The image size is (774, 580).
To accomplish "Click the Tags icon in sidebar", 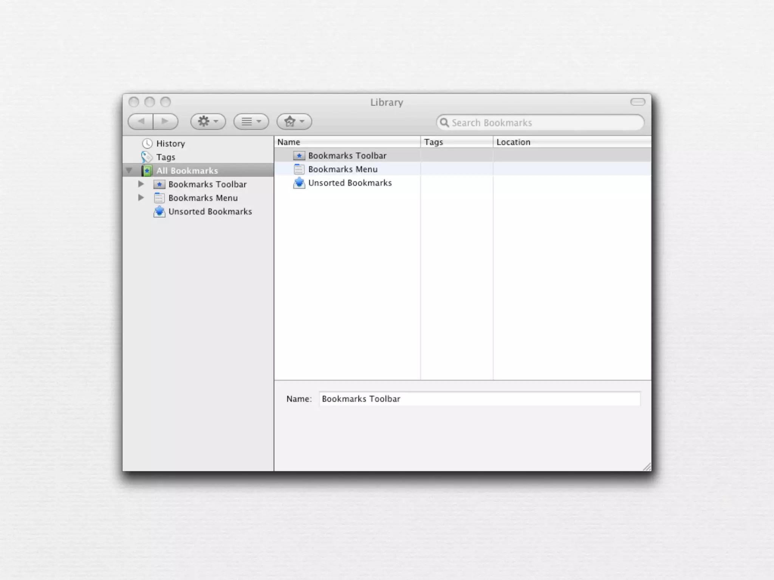I will (x=146, y=157).
